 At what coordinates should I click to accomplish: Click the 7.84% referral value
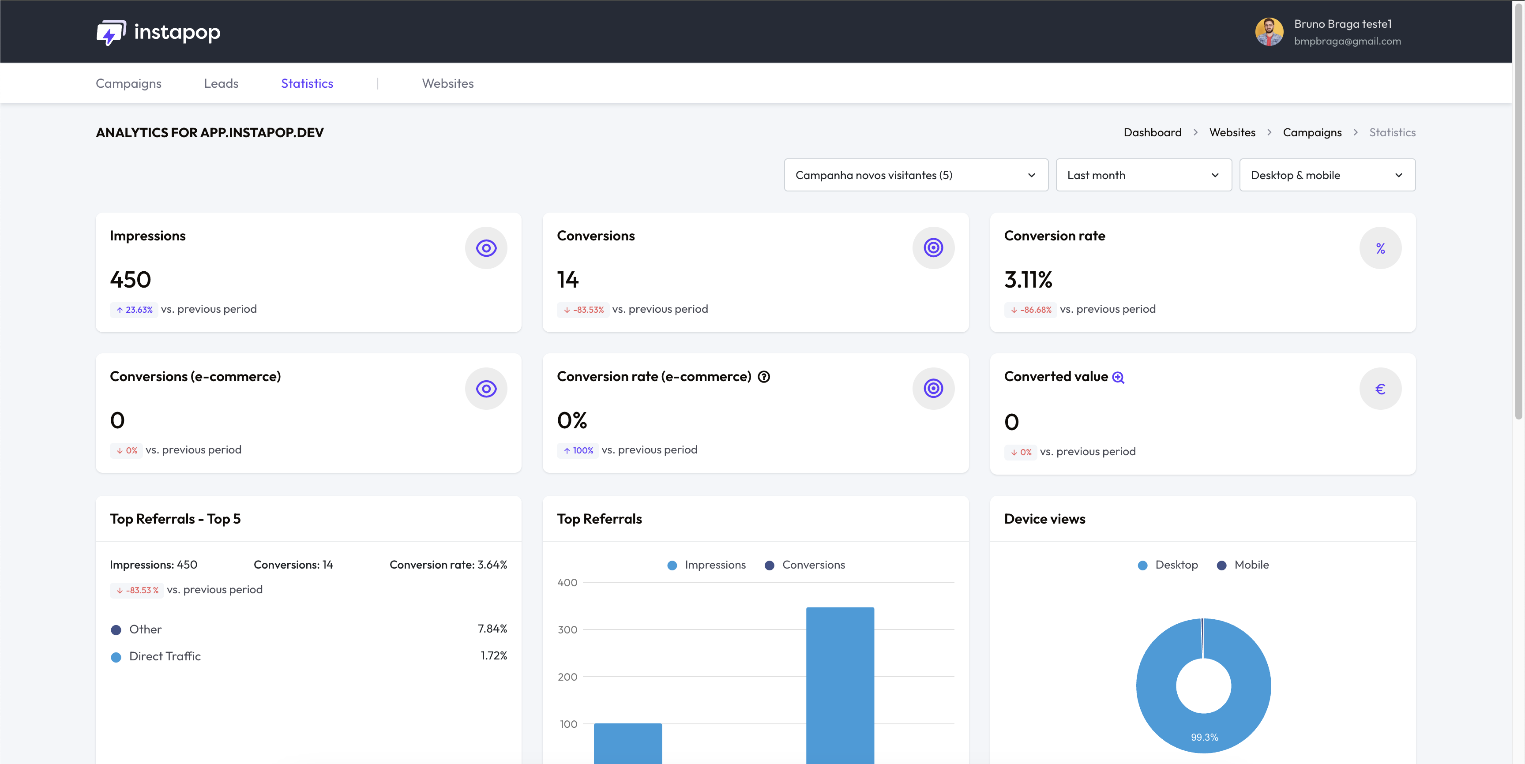coord(492,629)
